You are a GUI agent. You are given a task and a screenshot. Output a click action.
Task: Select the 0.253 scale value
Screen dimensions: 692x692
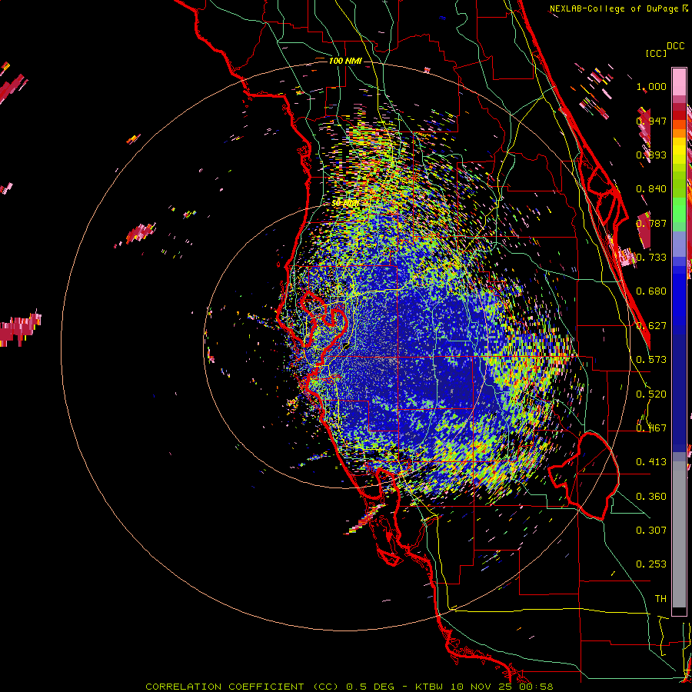[x=651, y=564]
